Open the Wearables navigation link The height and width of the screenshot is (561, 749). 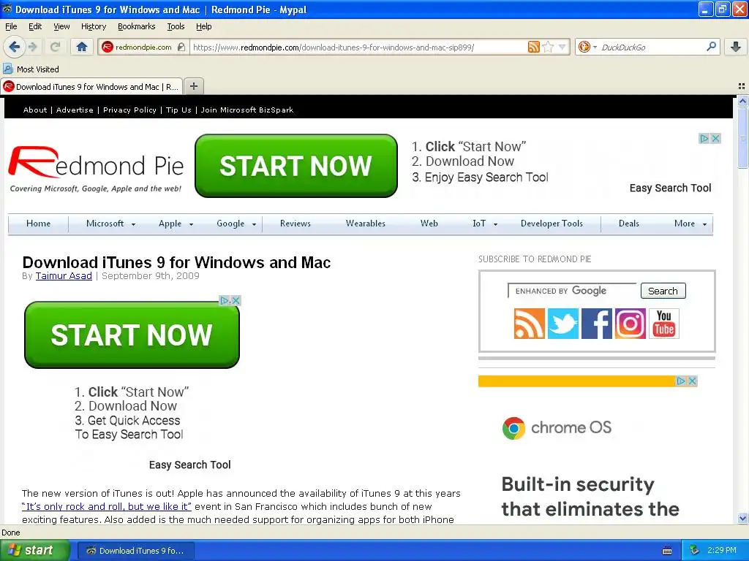366,224
